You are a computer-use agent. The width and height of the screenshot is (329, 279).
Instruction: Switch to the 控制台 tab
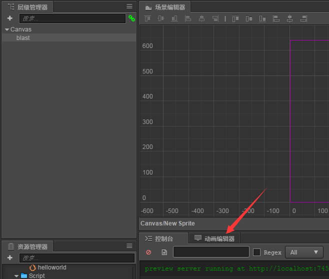click(163, 238)
